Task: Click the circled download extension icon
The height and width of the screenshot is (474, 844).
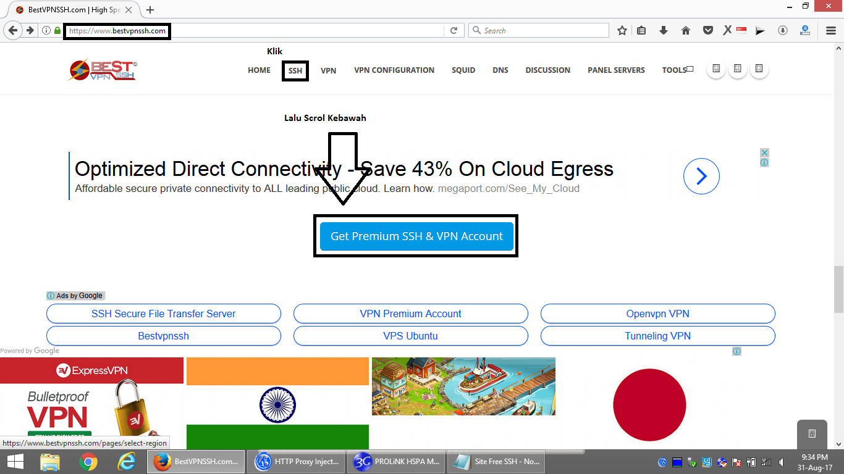Action: tap(783, 30)
